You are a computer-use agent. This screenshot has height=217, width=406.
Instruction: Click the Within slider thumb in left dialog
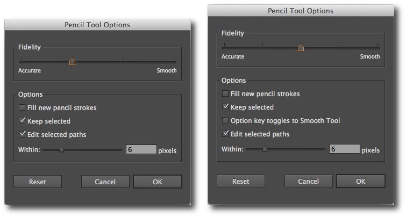pos(61,150)
